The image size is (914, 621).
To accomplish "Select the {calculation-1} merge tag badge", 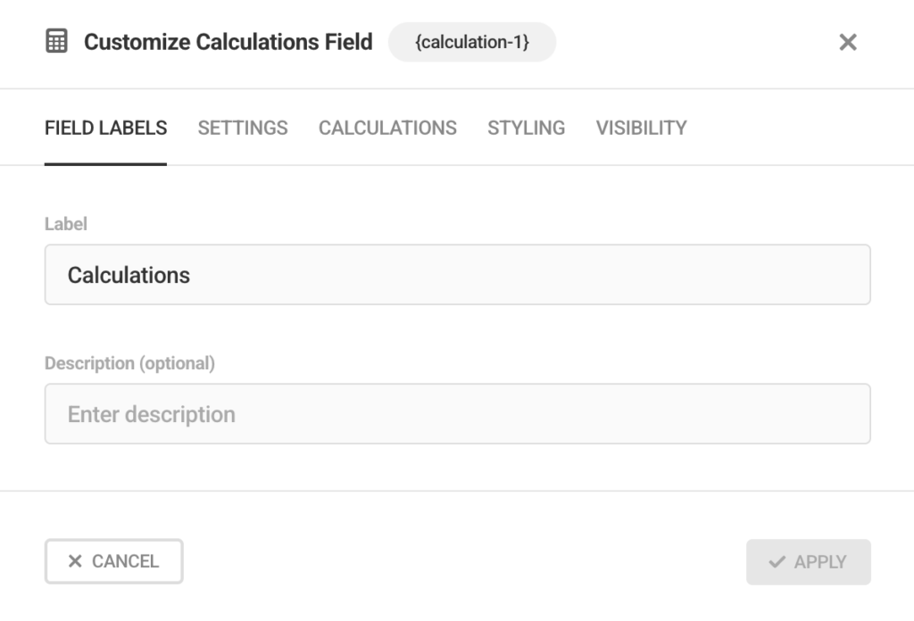I will [471, 42].
